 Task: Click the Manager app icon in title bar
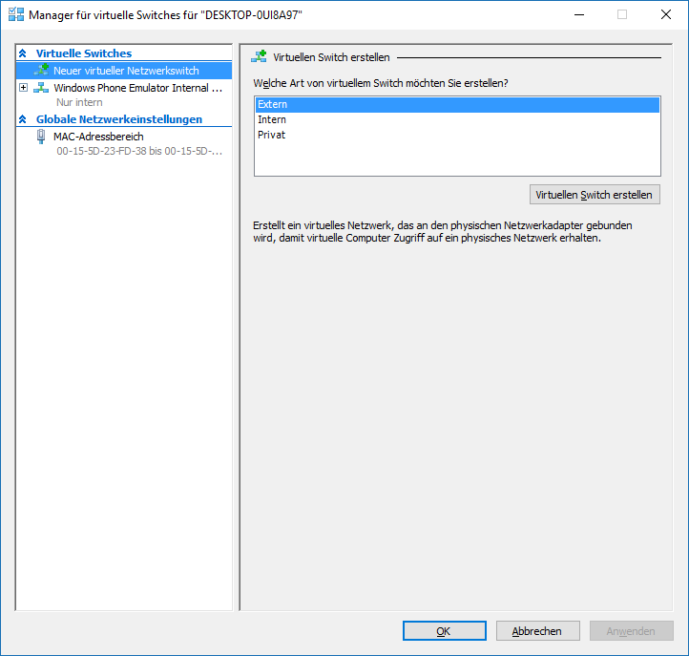point(16,15)
